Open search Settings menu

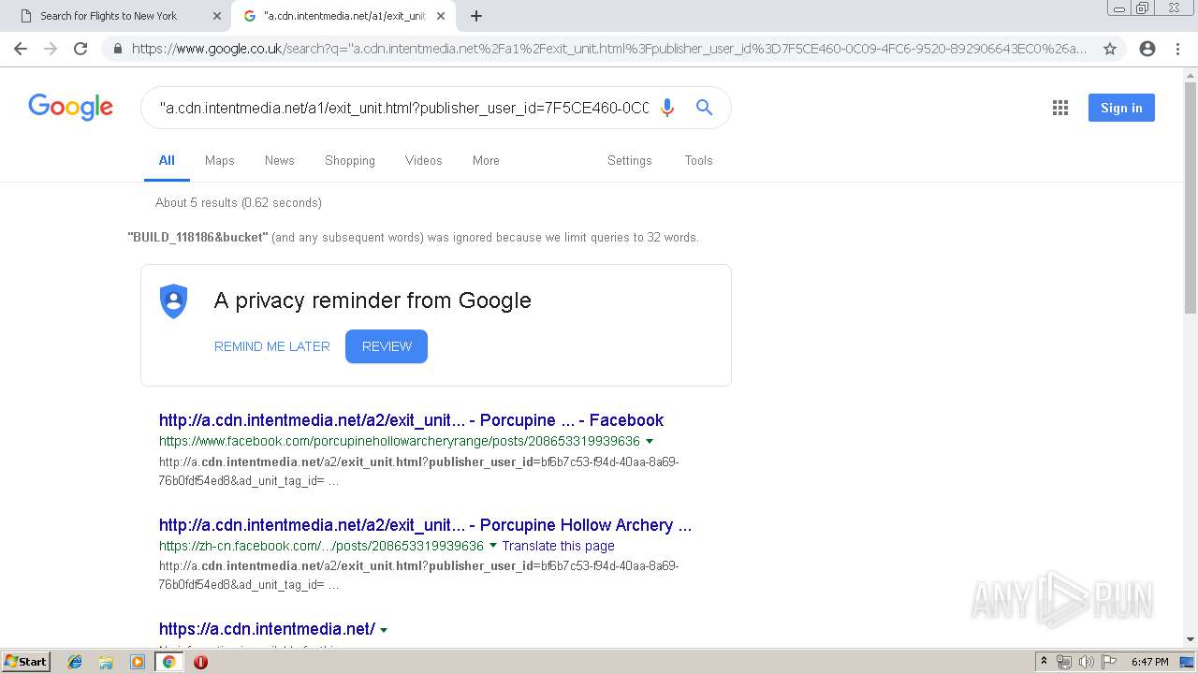click(x=630, y=160)
